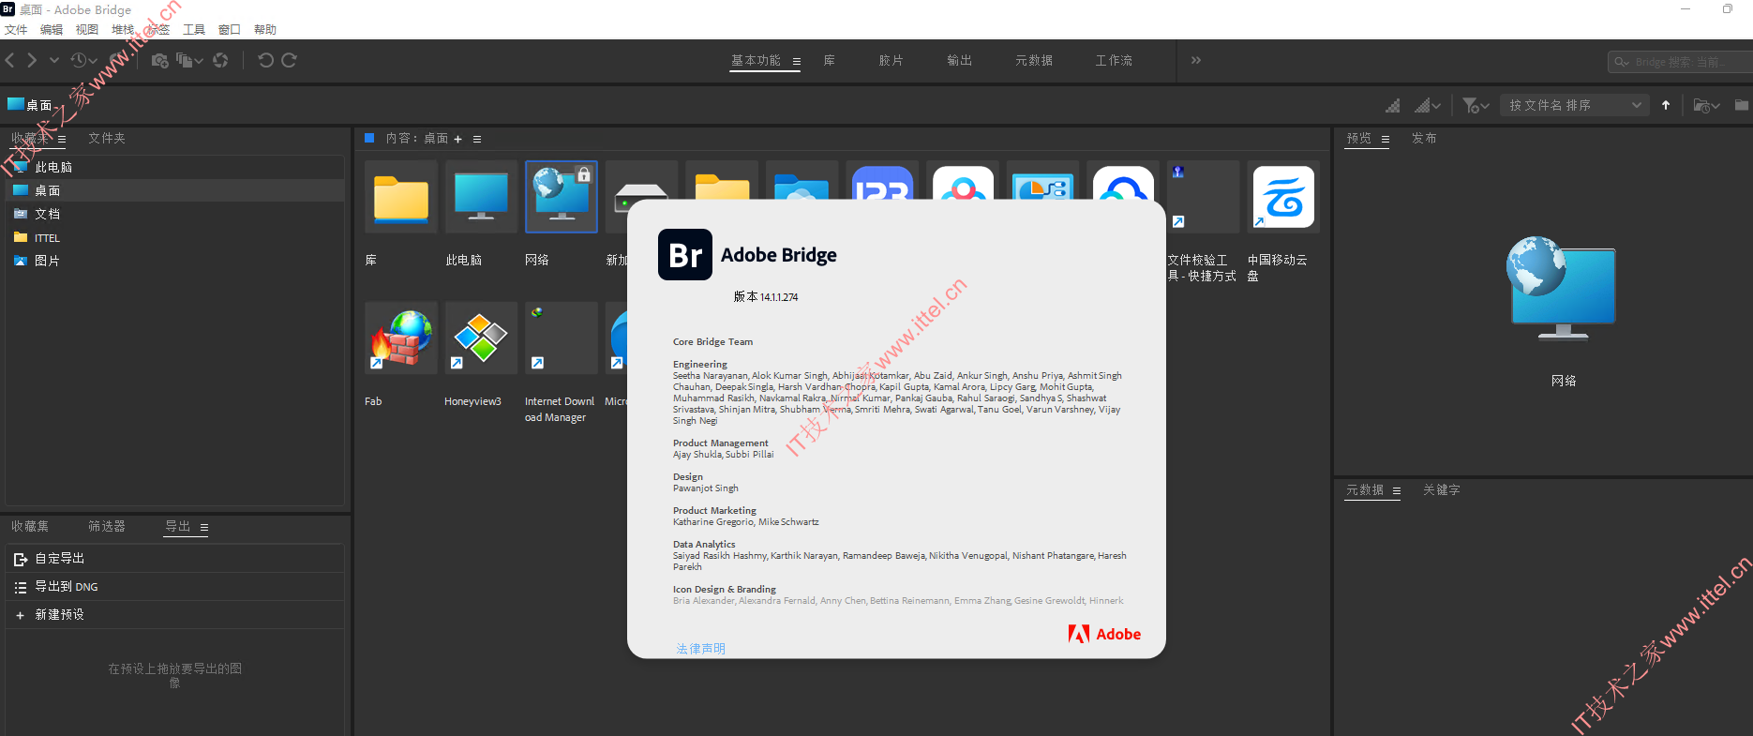Open the recent files history dropdown
This screenshot has height=736, width=1753.
coord(83,60)
